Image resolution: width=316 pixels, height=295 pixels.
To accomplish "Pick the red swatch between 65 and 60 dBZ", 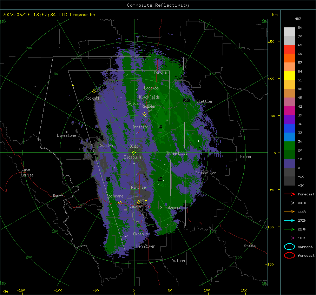I will pos(289,49).
